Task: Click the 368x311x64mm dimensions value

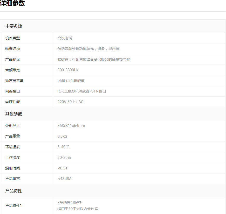Action: tap(71, 126)
